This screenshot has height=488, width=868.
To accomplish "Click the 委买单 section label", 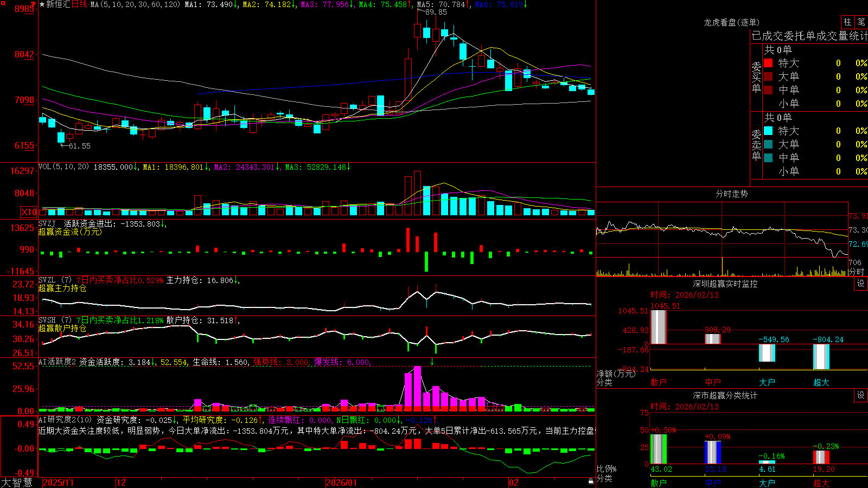I will (x=756, y=77).
